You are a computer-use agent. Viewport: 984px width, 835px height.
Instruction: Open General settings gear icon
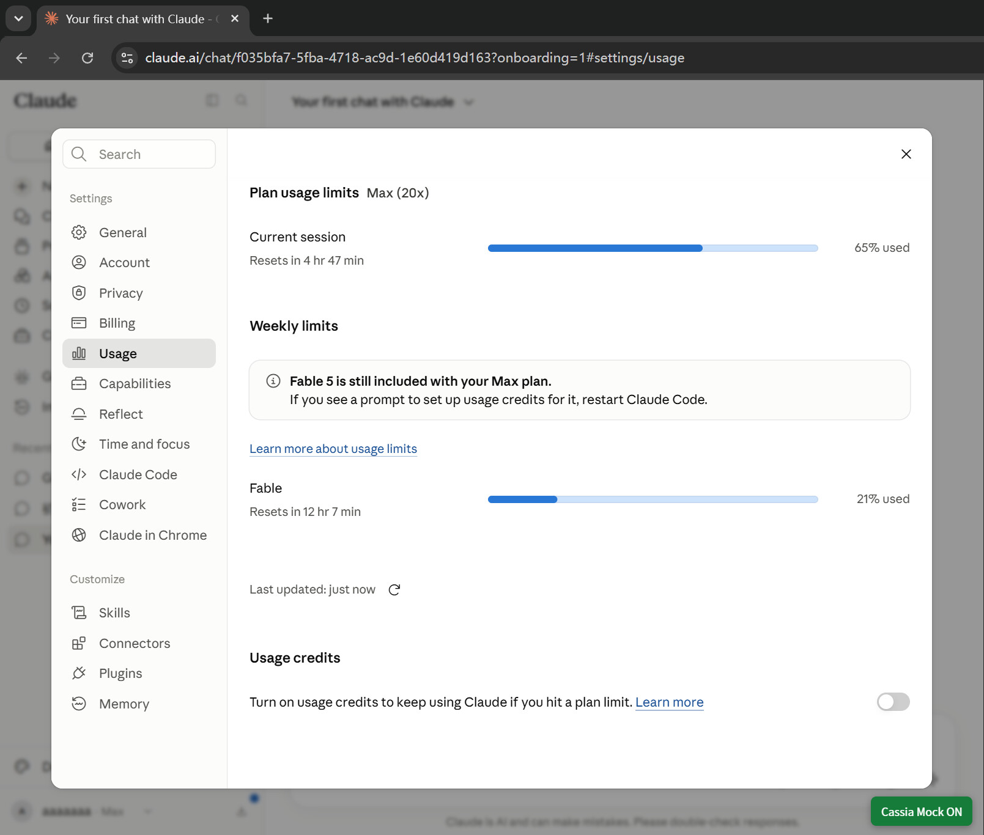[79, 232]
